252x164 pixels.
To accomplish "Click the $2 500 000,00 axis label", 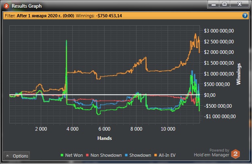I will pos(219,41).
